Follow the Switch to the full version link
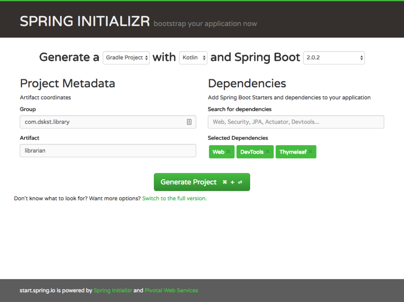404x302 pixels. pyautogui.click(x=174, y=198)
